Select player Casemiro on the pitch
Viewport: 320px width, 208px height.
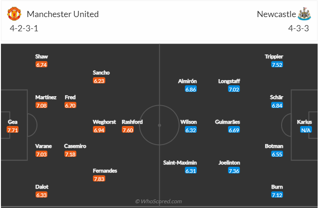point(75,146)
